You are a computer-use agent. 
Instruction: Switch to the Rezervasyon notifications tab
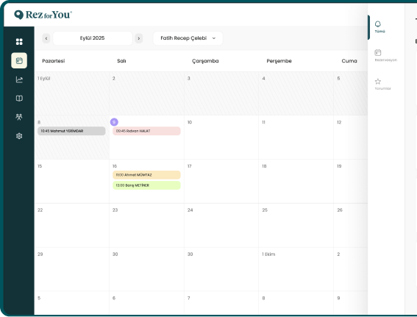click(385, 55)
